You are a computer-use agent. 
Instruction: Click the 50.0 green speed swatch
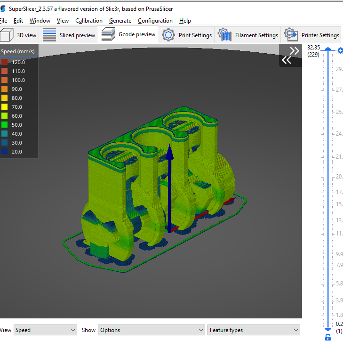coord(4,125)
